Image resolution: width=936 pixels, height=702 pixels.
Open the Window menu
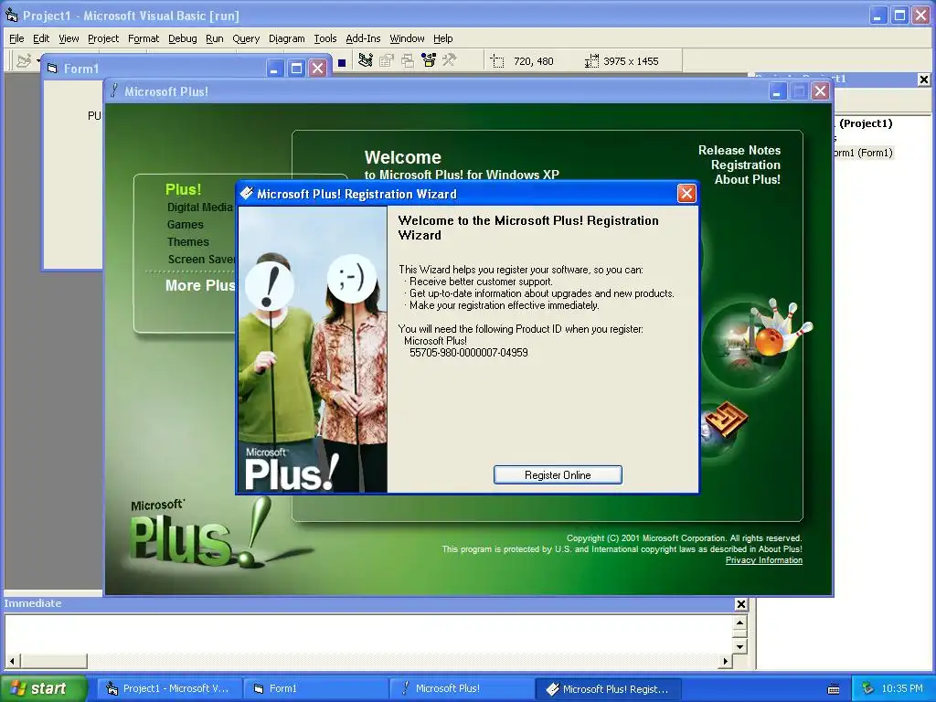click(x=407, y=38)
